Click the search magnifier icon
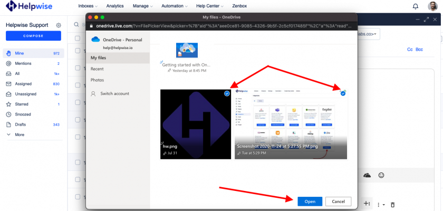The width and height of the screenshot is (443, 211). pos(77,24)
